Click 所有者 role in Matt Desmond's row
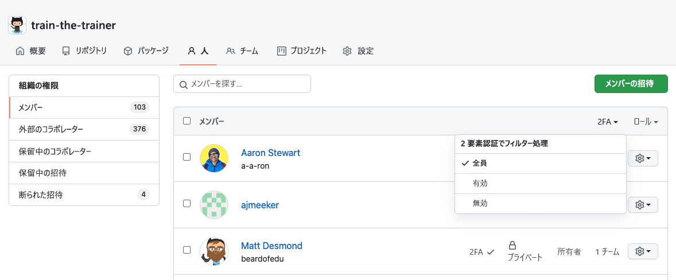676x280 pixels. point(569,251)
